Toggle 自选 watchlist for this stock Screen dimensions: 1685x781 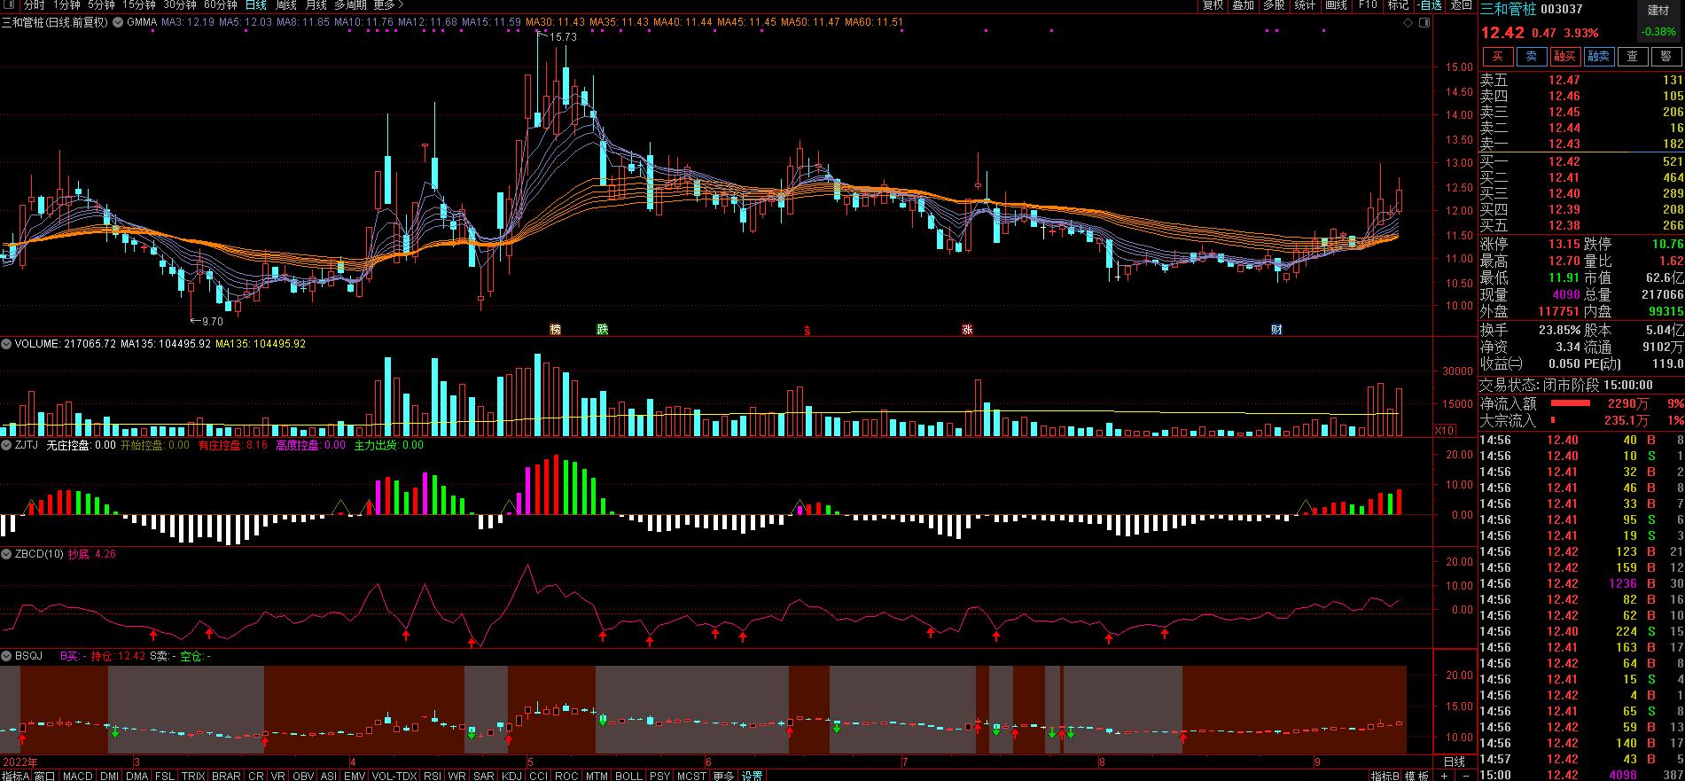pos(1430,5)
